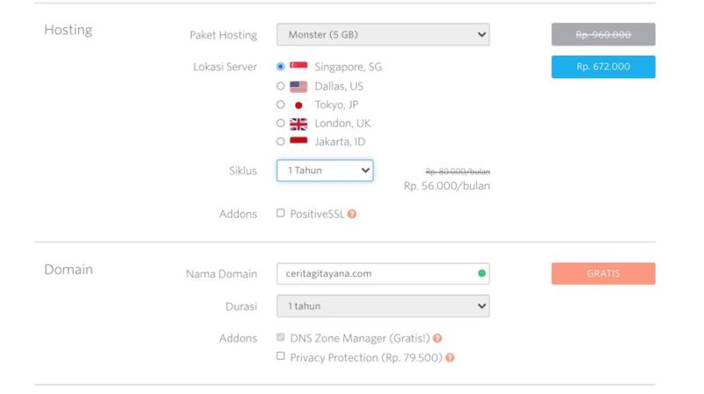Click the Singapore flag icon

pos(298,67)
